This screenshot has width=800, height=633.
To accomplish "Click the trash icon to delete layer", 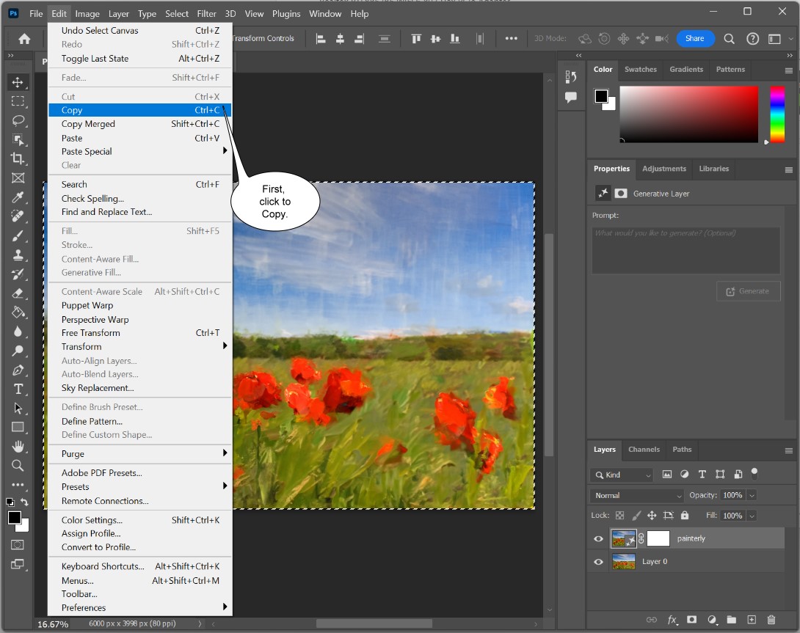I will tap(771, 620).
